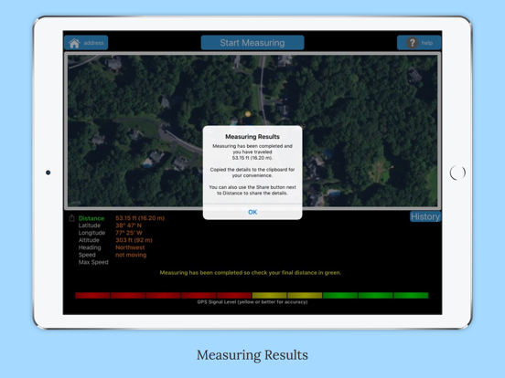Tap the home address button
The width and height of the screenshot is (505, 378).
pyautogui.click(x=86, y=43)
